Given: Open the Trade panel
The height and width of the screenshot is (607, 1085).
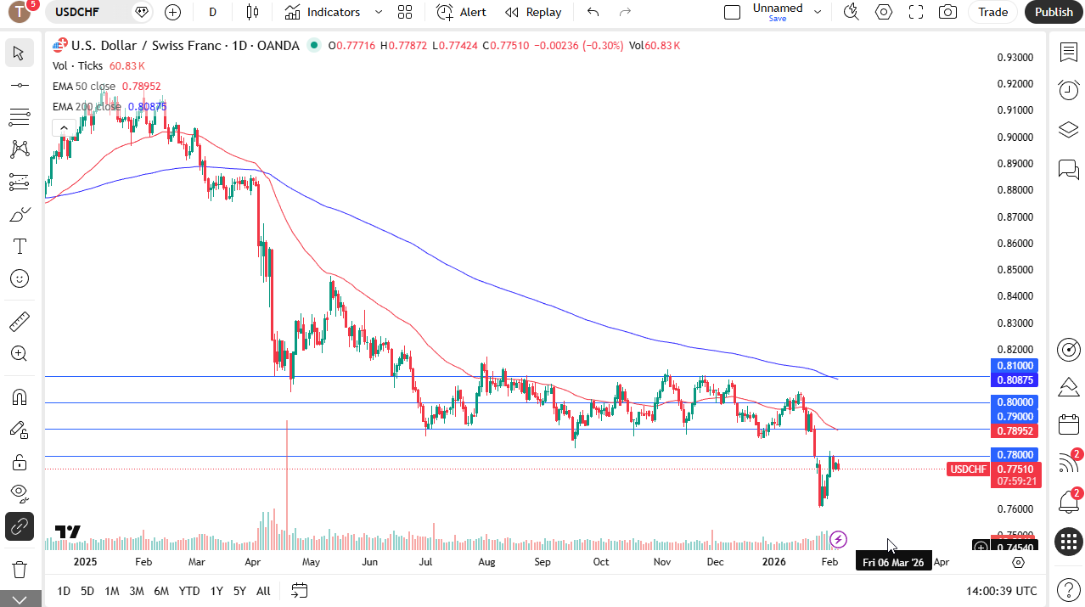Looking at the screenshot, I should pyautogui.click(x=992, y=12).
